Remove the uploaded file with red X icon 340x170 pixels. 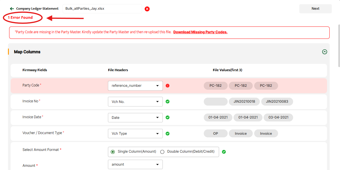[x=147, y=9]
